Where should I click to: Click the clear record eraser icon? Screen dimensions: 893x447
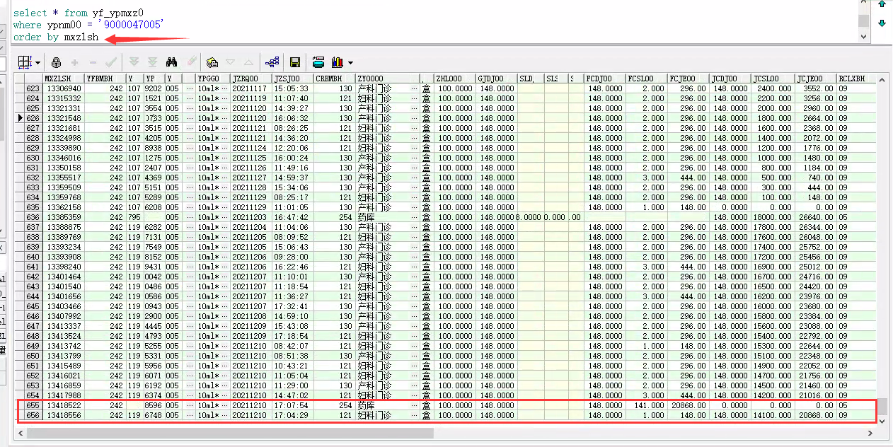coord(190,62)
